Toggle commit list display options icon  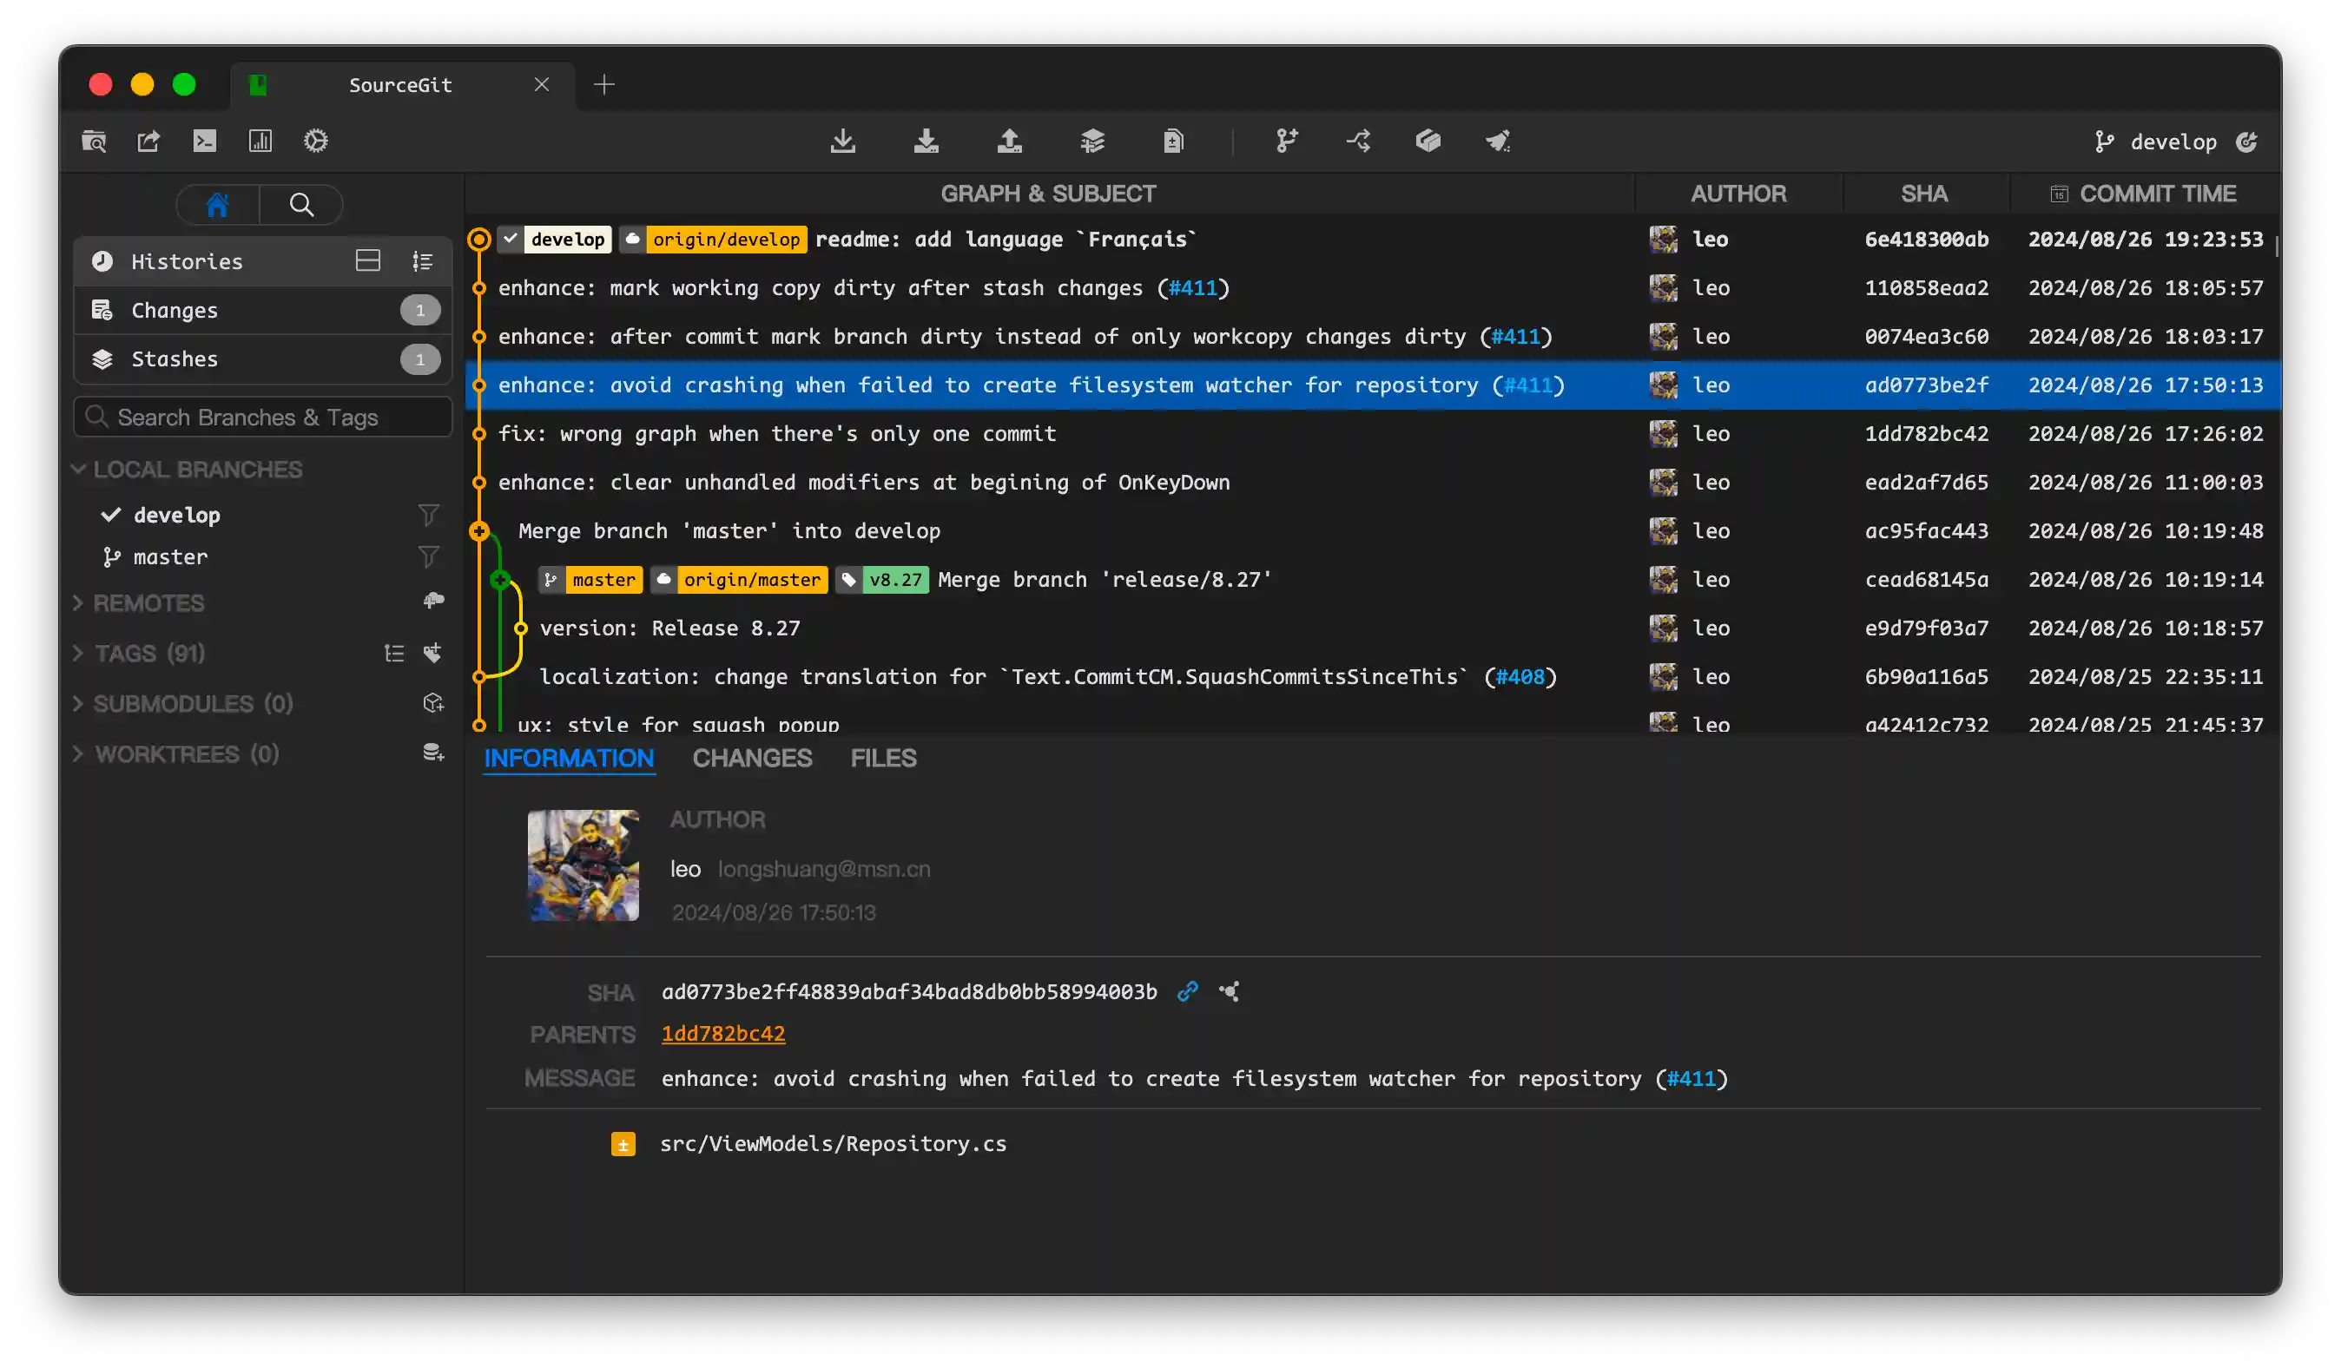click(424, 261)
